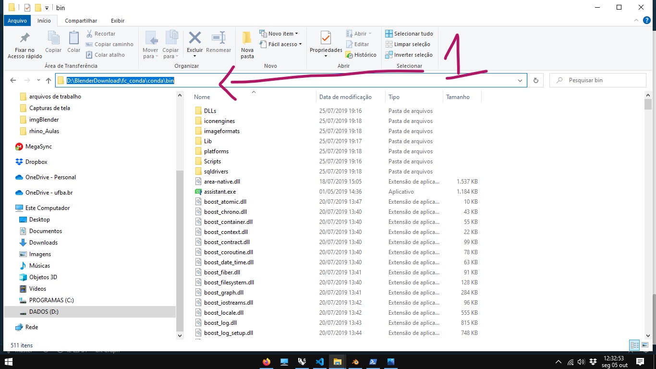Switch to large icons view in status bar
This screenshot has height=369, width=656.
click(x=645, y=345)
